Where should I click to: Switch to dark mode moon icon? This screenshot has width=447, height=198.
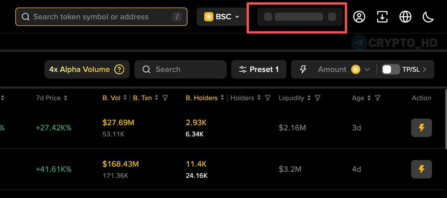428,17
